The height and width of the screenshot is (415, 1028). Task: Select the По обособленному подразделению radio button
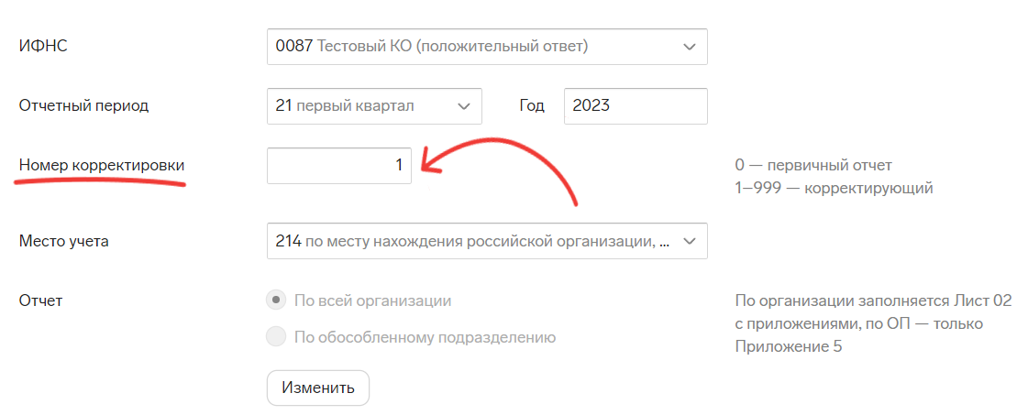pyautogui.click(x=275, y=337)
